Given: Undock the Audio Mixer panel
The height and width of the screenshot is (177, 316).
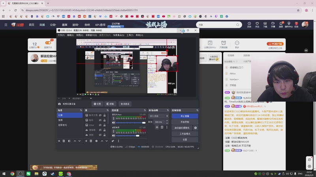Looking at the screenshot, I should click(x=145, y=111).
